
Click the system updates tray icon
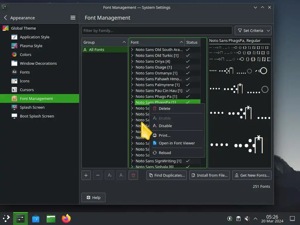point(230,219)
